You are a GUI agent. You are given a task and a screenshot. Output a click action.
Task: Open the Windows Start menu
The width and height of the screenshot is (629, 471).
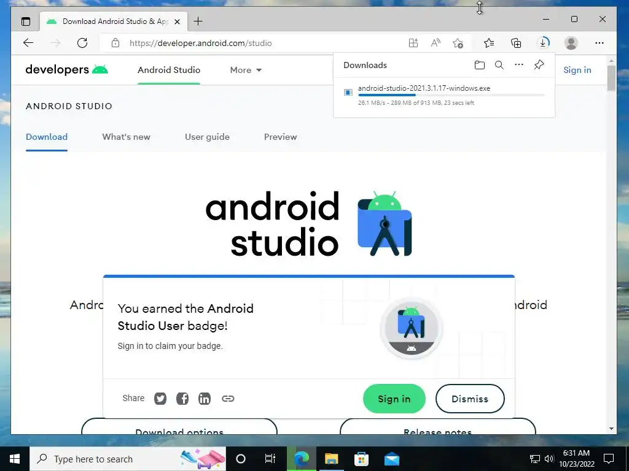tap(15, 459)
